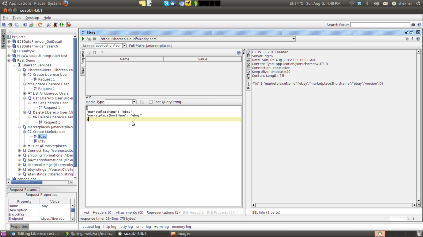Click the Search Forum input field
This screenshot has height=237, width=423.
click(381, 24)
